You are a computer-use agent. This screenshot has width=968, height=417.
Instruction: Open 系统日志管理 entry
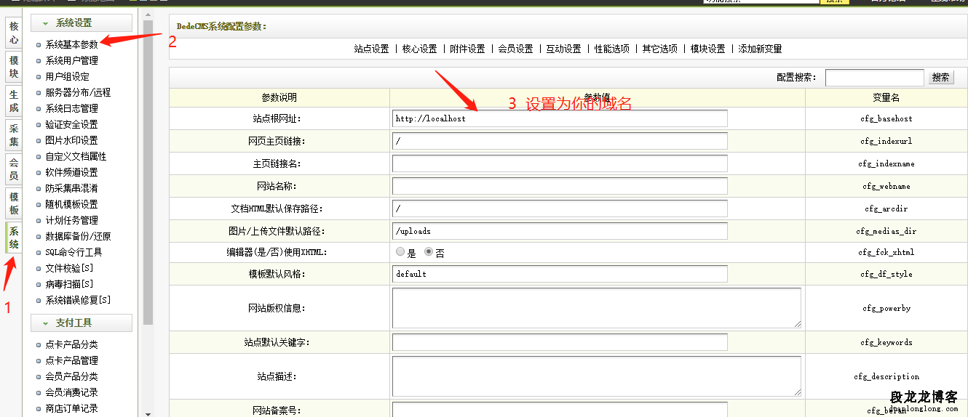[71, 108]
